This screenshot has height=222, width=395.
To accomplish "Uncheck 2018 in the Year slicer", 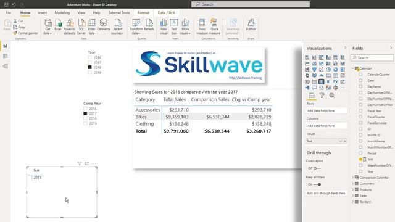I will pos(90,67).
